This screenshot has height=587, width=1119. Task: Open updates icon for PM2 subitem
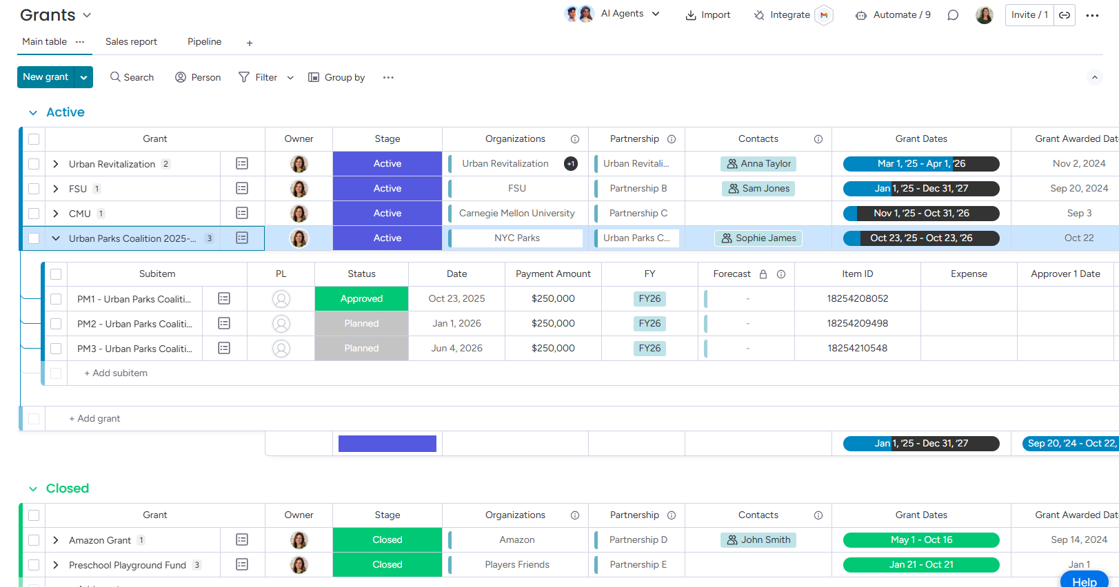pyautogui.click(x=224, y=323)
